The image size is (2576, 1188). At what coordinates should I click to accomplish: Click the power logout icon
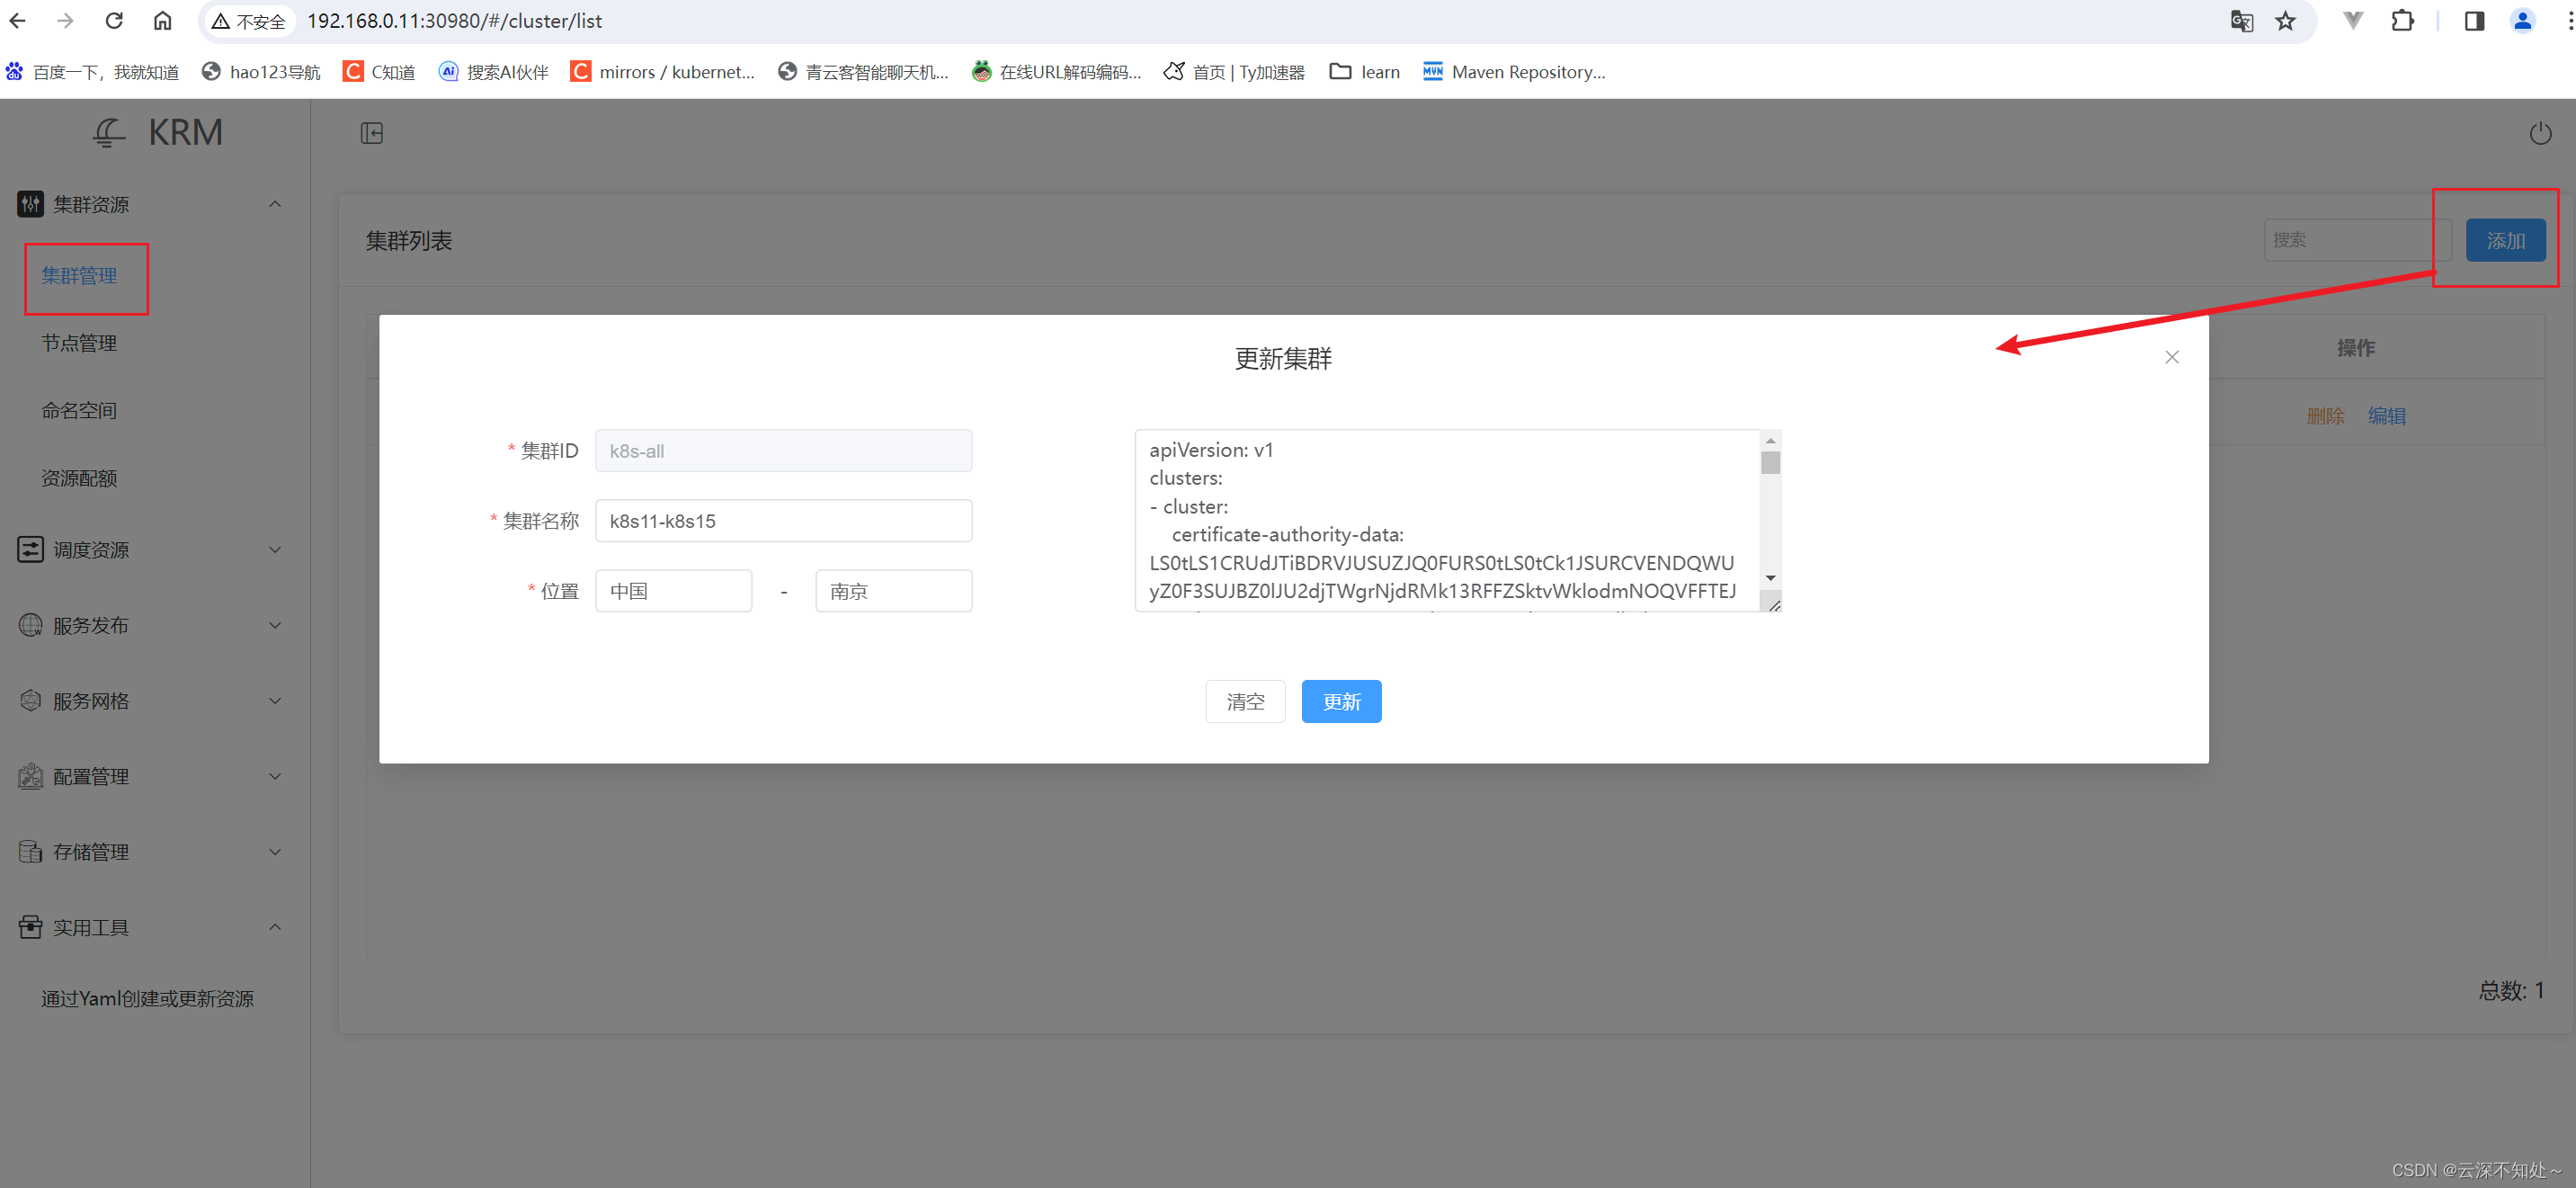2539,133
